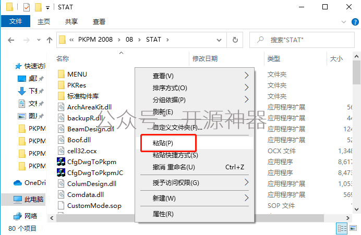Click the Properties checkmark icon in title bar

(27, 7)
